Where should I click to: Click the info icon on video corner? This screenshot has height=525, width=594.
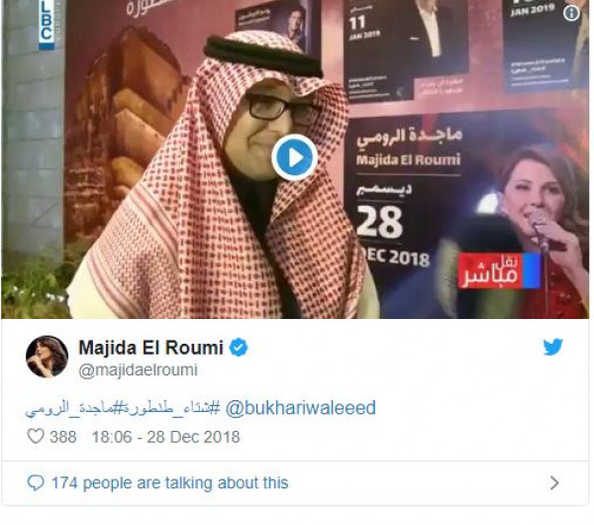[571, 13]
